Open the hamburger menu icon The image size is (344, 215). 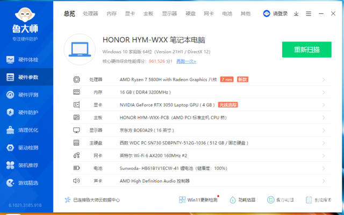click(309, 13)
